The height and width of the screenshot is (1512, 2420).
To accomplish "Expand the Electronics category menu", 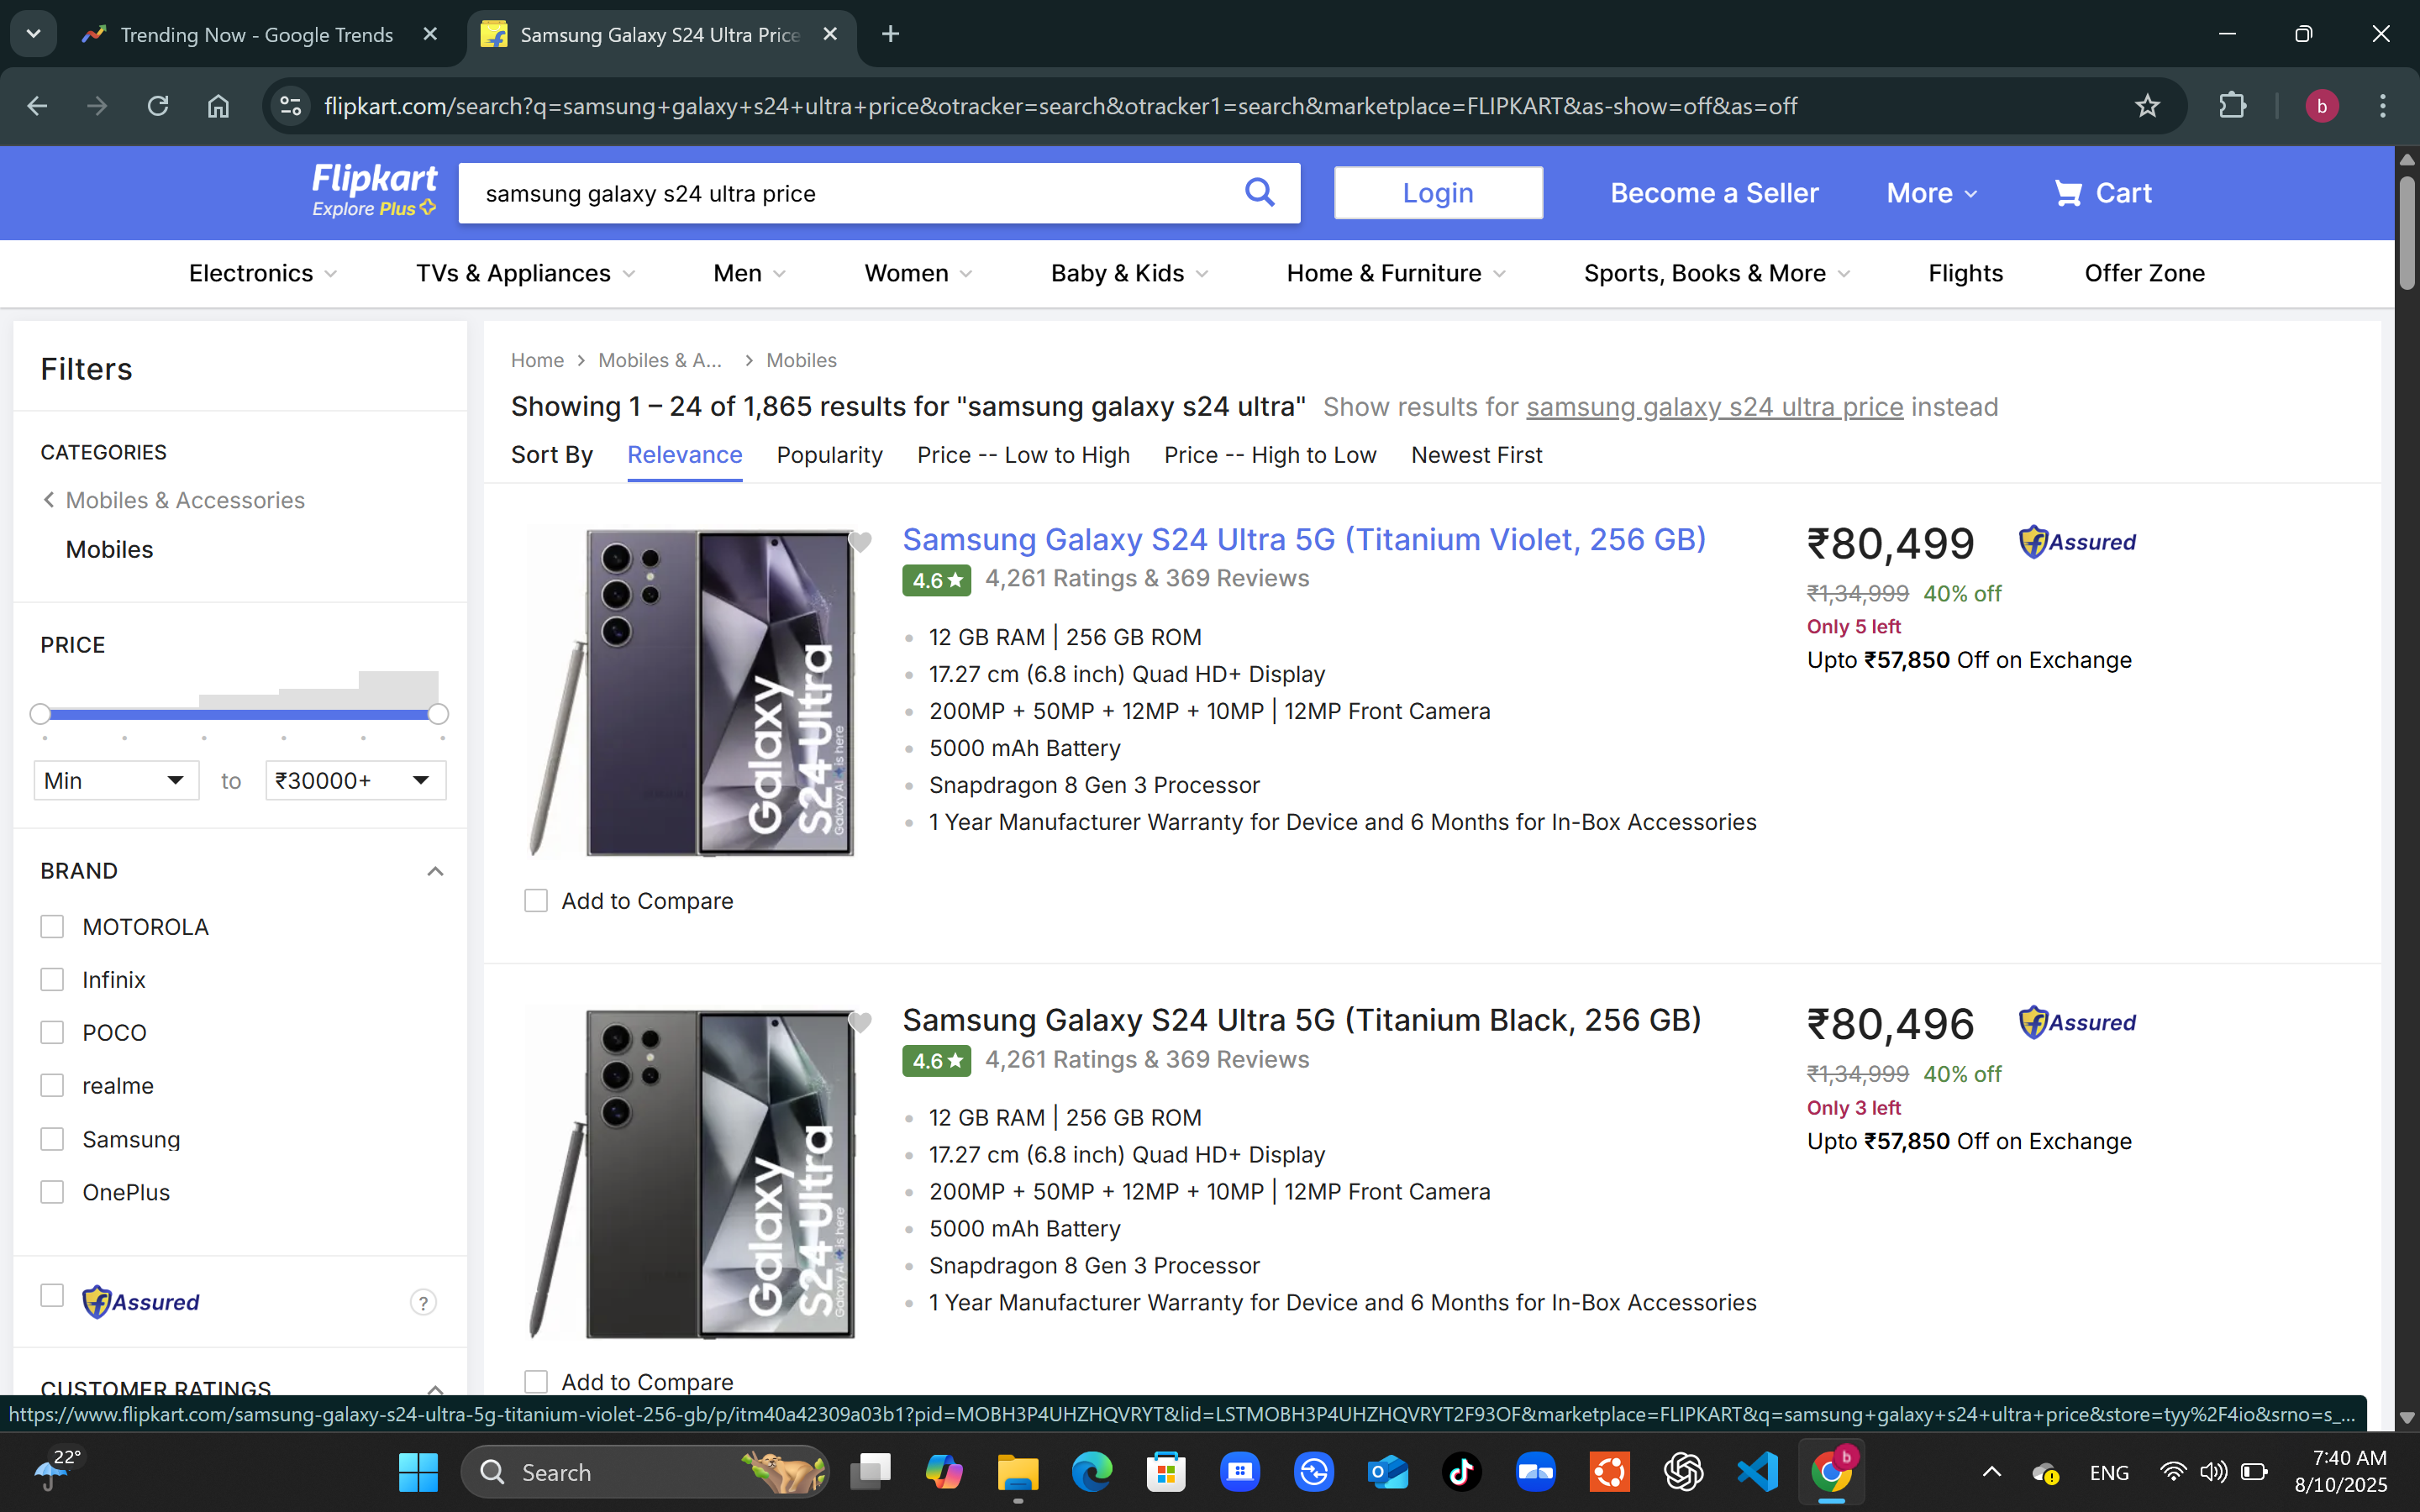I will (263, 273).
